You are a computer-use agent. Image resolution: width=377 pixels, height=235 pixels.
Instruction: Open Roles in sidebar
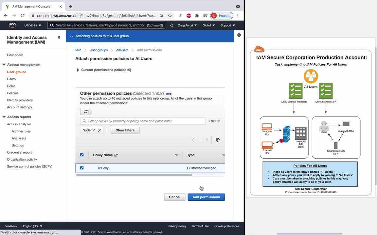11,86
